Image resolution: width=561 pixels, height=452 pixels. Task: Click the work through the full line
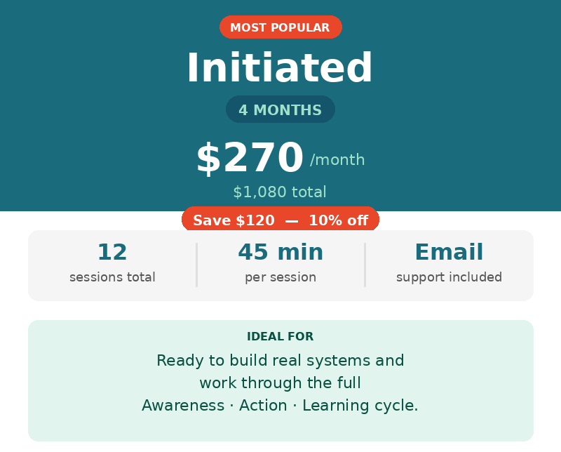tap(280, 383)
